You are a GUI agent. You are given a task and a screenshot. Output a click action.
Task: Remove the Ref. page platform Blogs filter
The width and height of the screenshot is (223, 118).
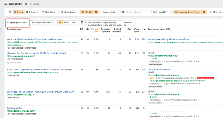pos(204,12)
